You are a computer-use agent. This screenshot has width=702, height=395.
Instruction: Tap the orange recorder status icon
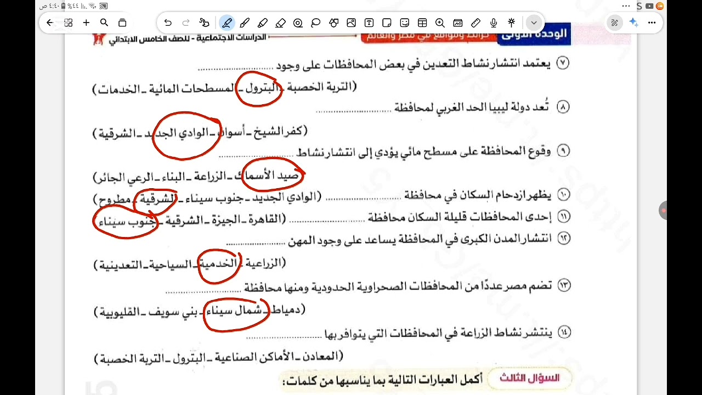pyautogui.click(x=660, y=6)
